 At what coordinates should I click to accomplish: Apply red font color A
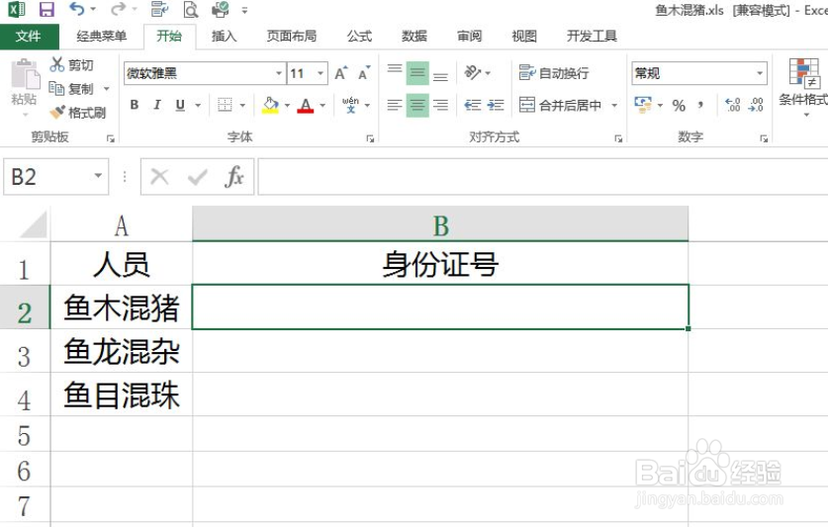pos(306,105)
